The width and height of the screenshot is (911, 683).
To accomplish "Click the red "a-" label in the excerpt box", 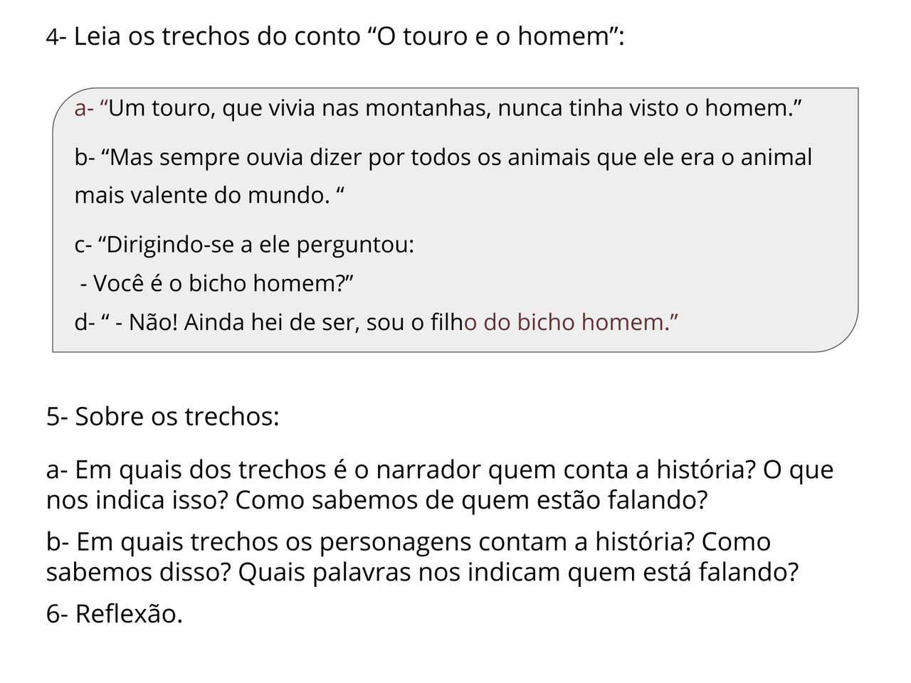I will point(84,108).
